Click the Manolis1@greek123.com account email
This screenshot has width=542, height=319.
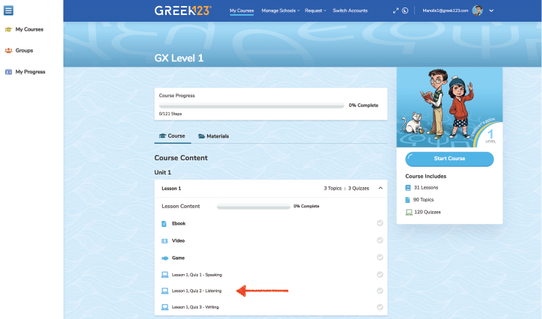point(446,10)
